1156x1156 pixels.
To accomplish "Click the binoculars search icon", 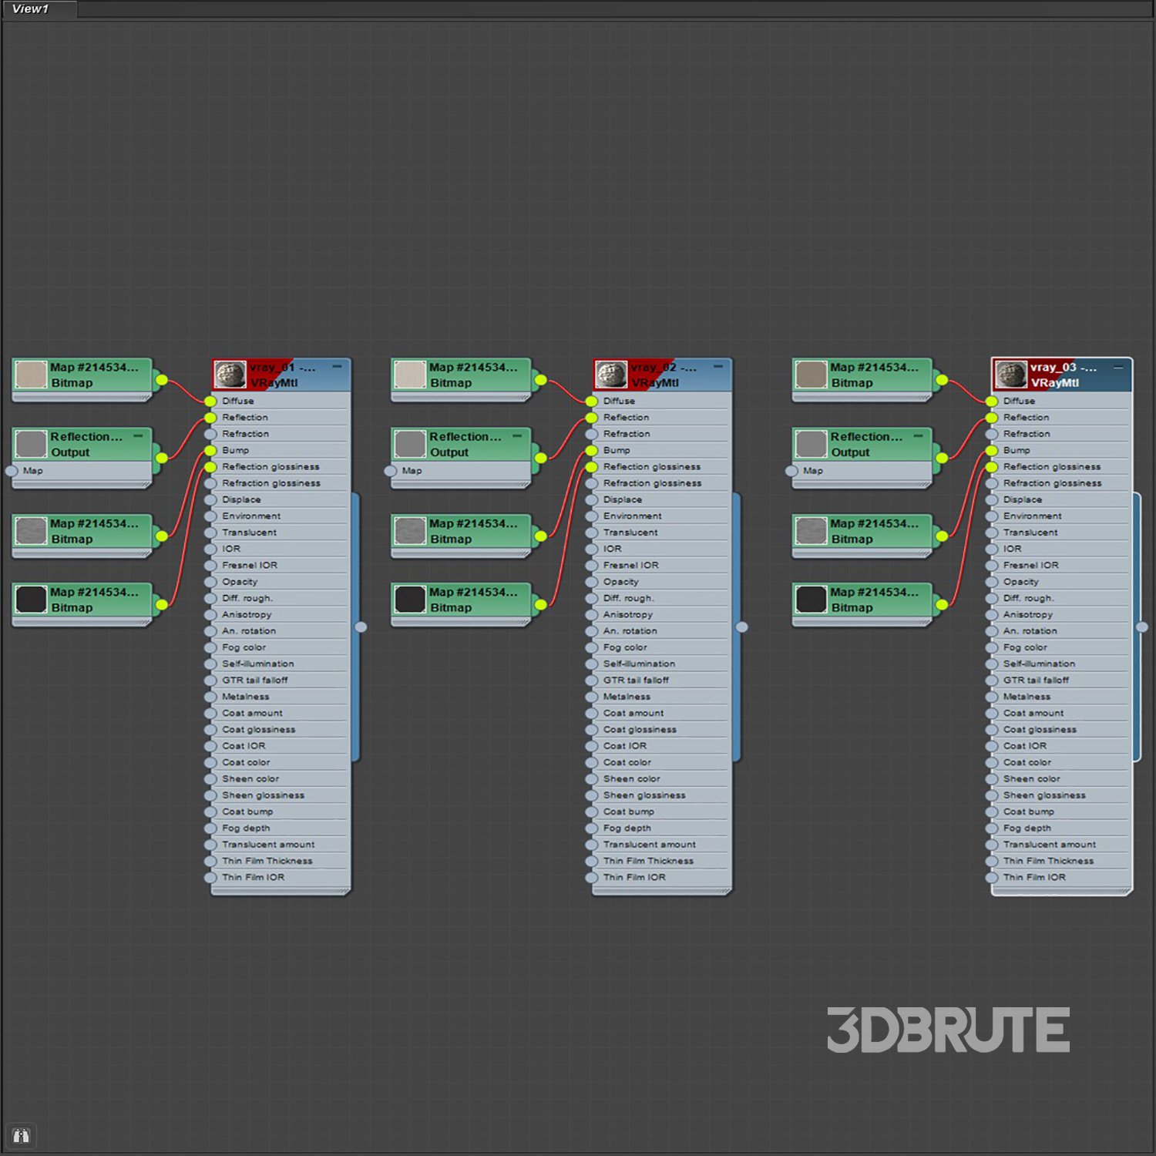I will tap(21, 1135).
